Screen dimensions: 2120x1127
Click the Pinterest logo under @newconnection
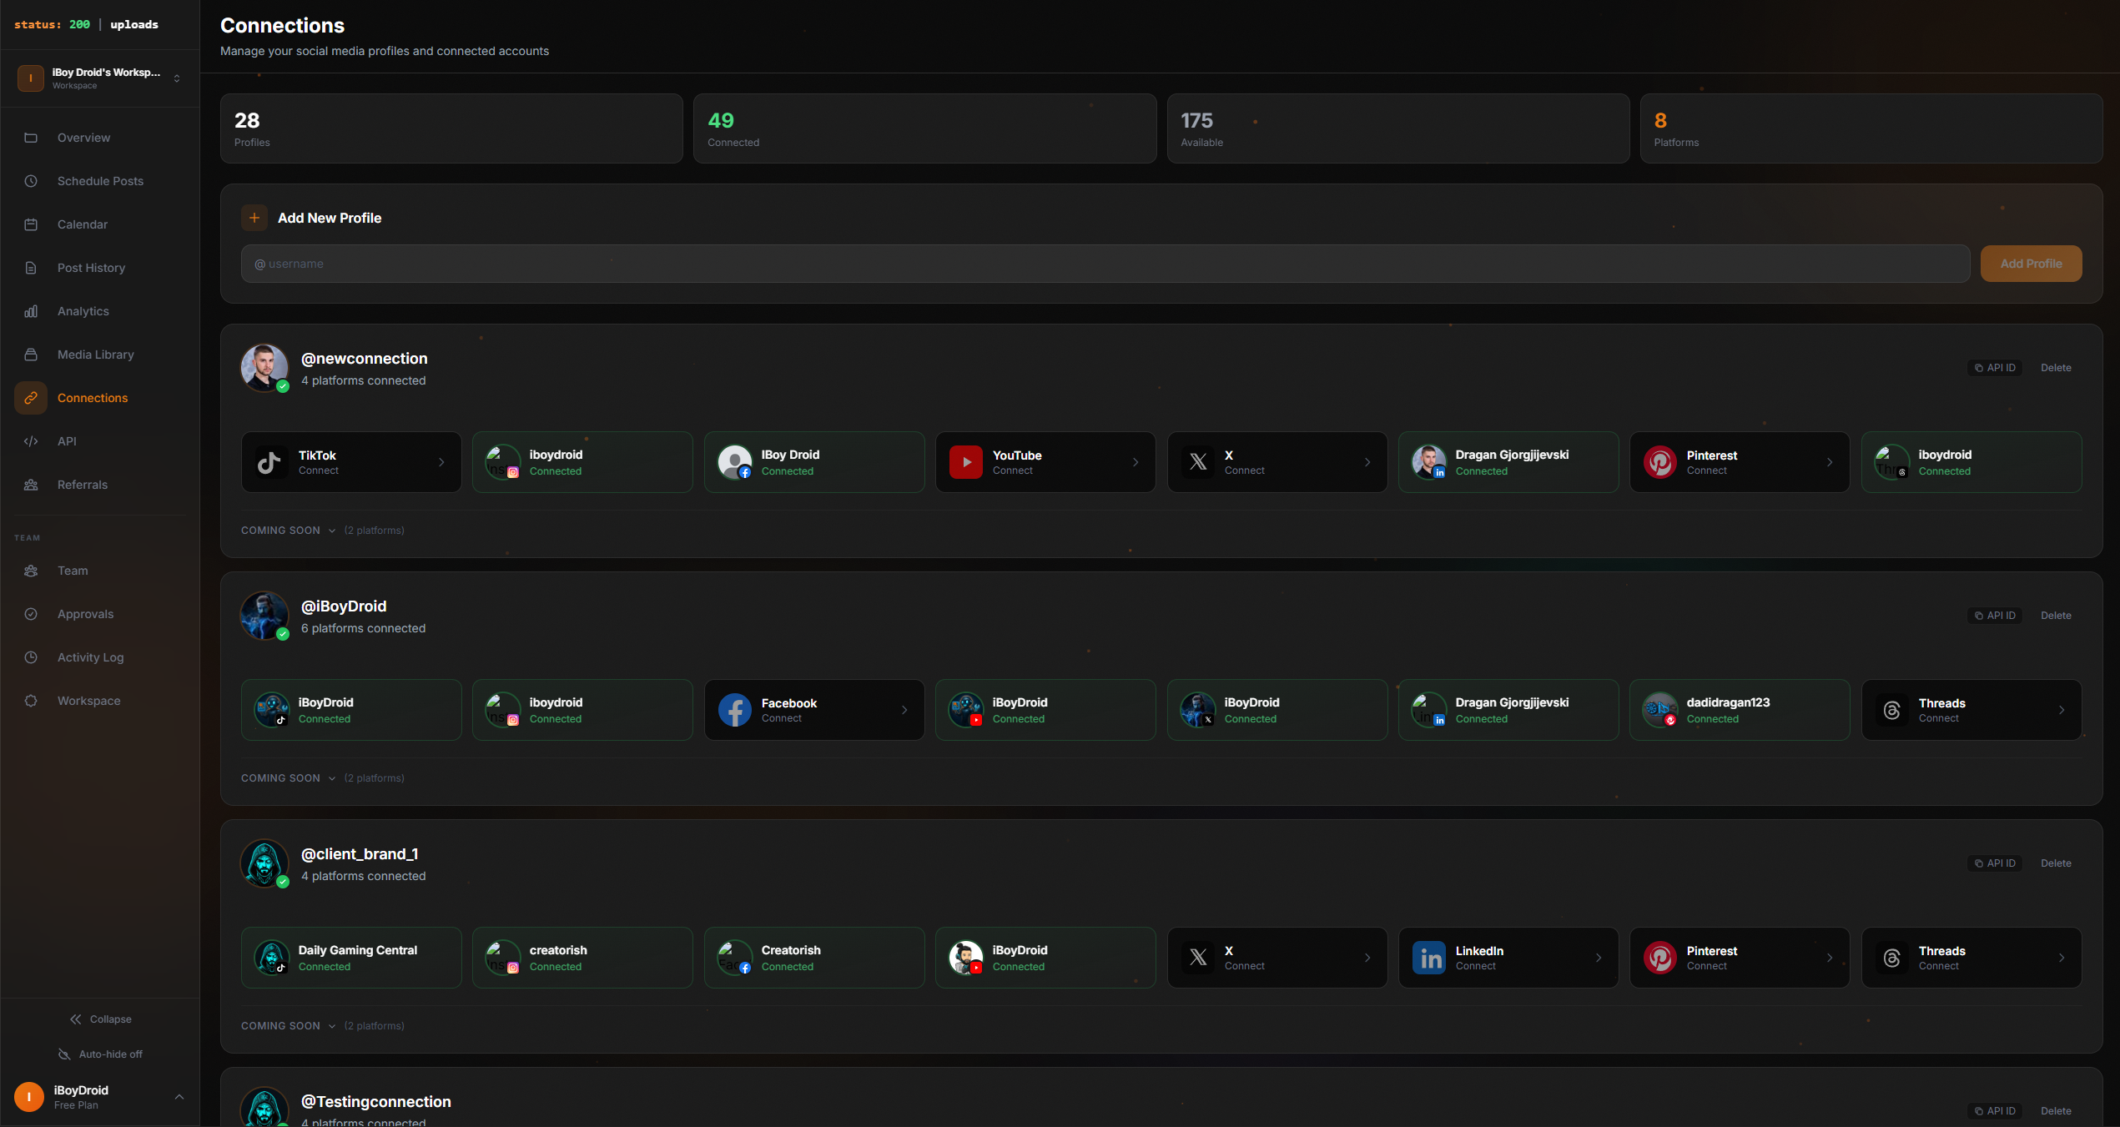[x=1660, y=462]
